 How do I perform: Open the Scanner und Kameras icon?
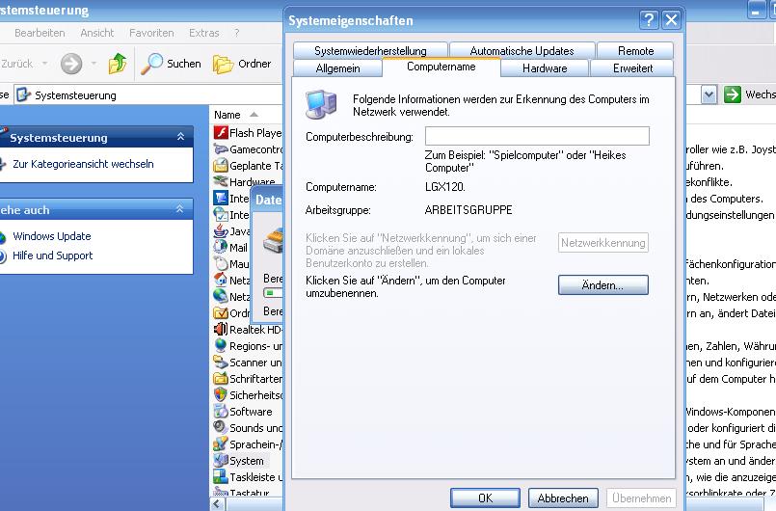pos(221,362)
